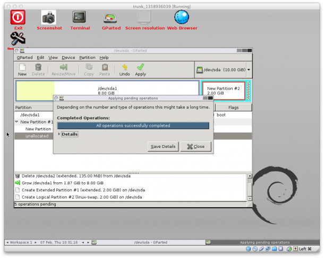Open the /dev/sda device dropdown

point(249,69)
